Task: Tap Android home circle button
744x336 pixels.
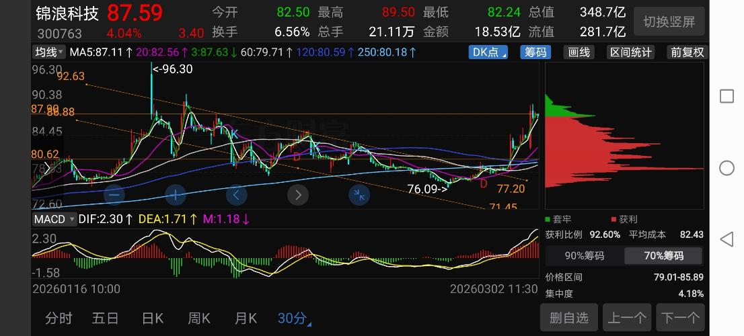Action: [x=727, y=168]
